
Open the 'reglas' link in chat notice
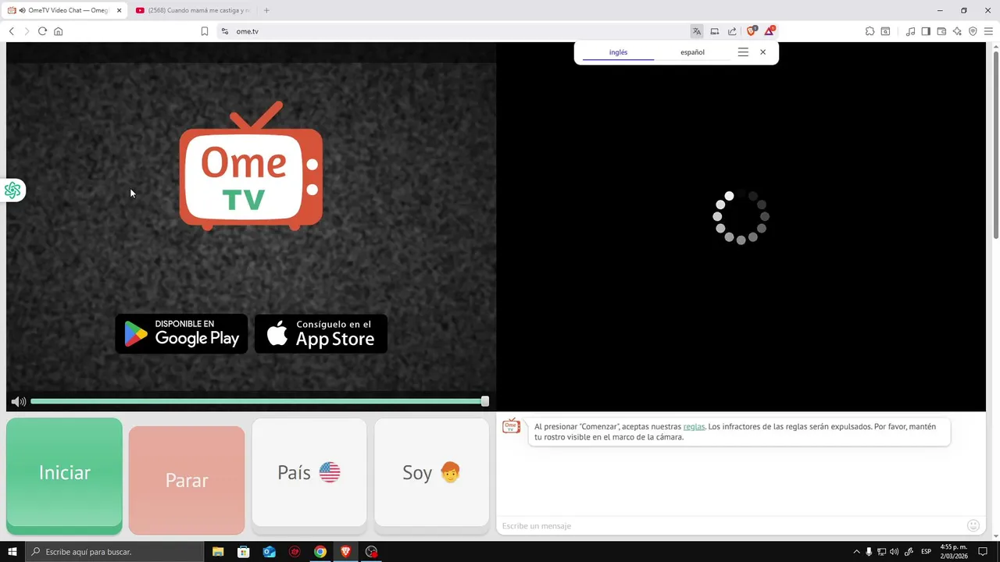point(694,427)
